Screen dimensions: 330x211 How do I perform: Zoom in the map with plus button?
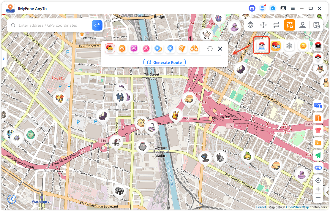pos(318,189)
